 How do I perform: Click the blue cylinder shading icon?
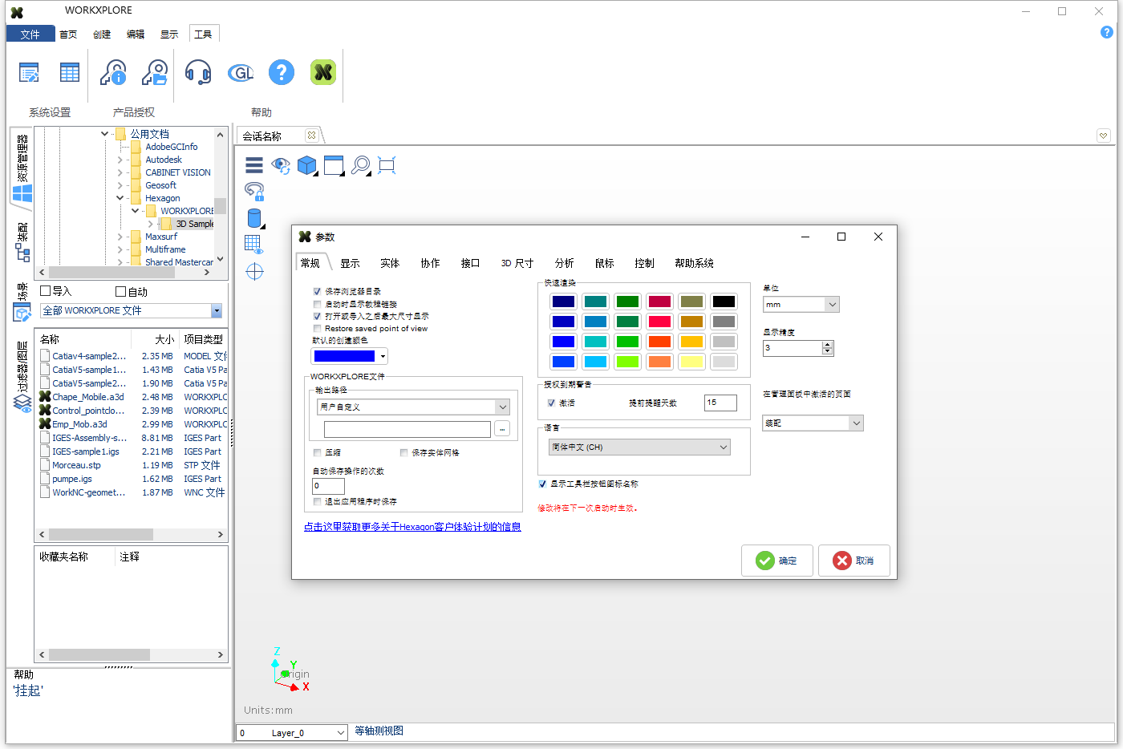(x=254, y=218)
